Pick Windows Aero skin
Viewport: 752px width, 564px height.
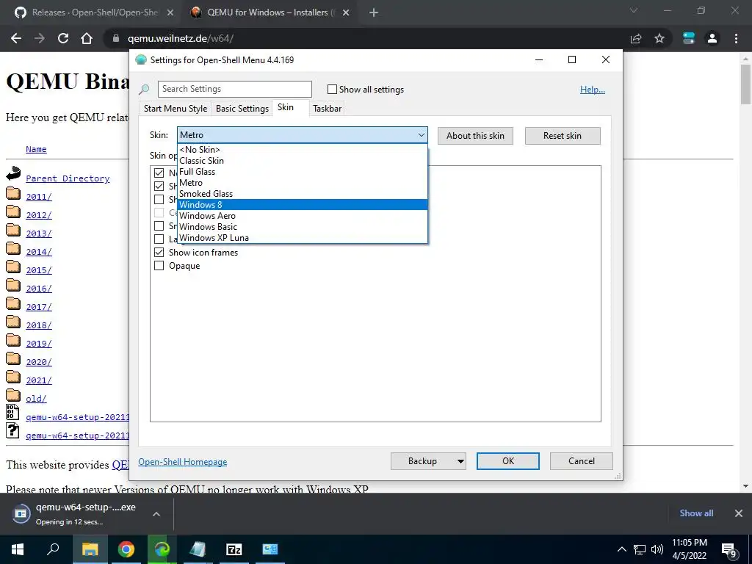click(302, 216)
